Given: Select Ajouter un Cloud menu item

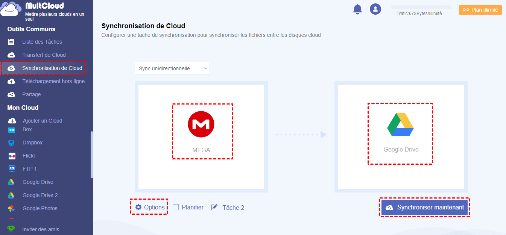Looking at the screenshot, I should click(x=43, y=121).
